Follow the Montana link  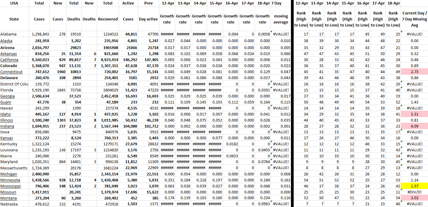coord(8,198)
